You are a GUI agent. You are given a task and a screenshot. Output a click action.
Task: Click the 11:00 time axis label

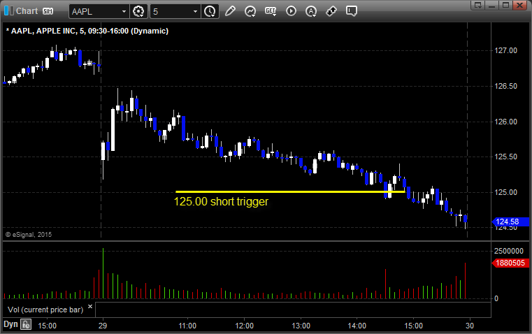187,326
